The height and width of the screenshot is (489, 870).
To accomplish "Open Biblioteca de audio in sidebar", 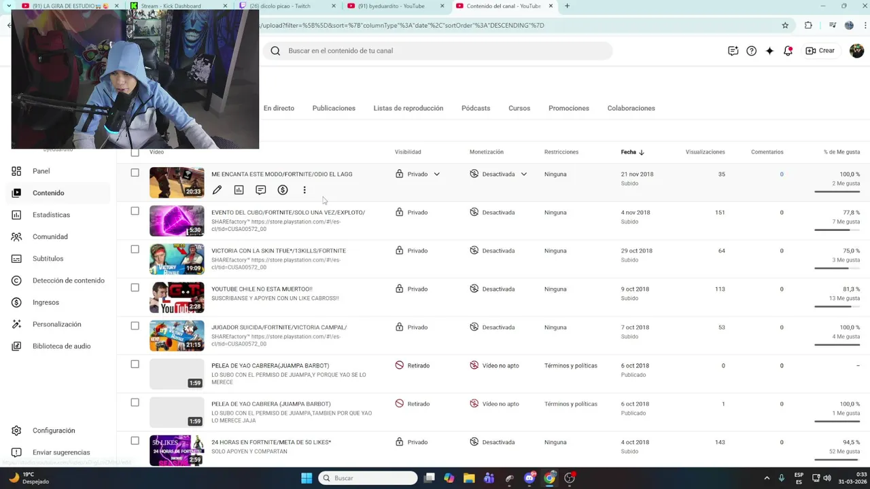I will coord(61,346).
